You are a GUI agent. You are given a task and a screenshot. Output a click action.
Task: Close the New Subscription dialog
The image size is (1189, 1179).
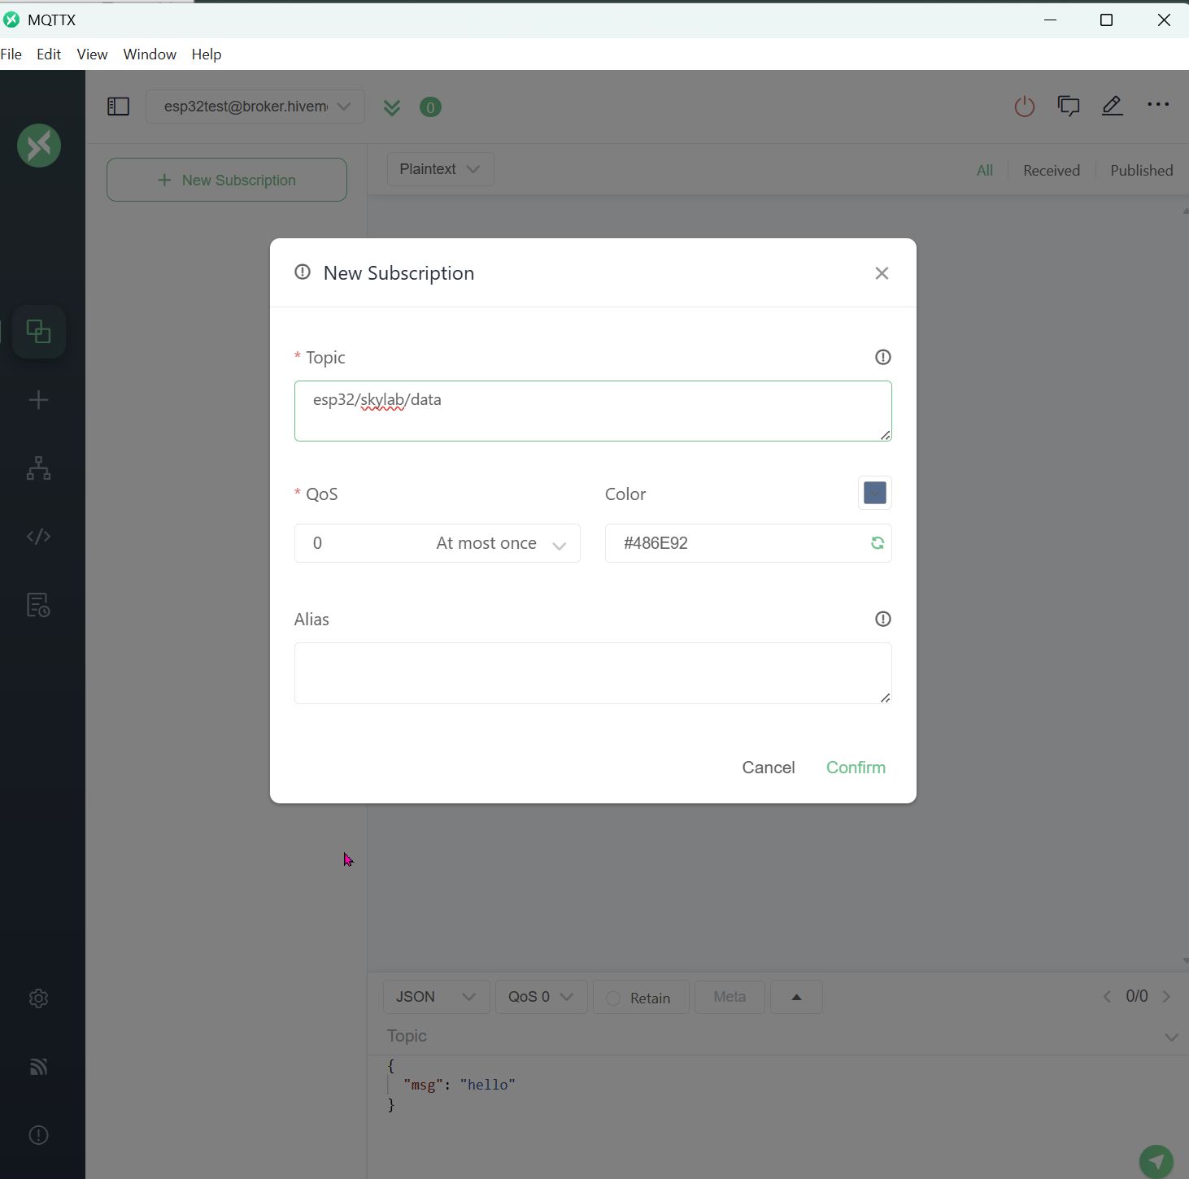tap(882, 273)
